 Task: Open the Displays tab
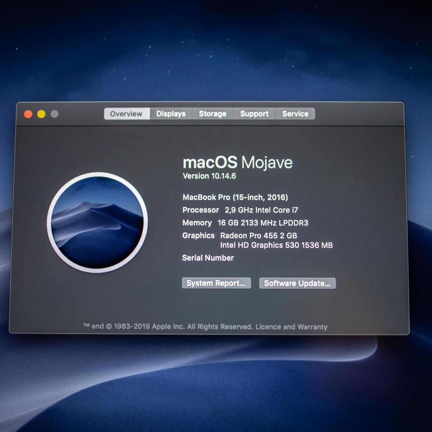click(x=171, y=114)
